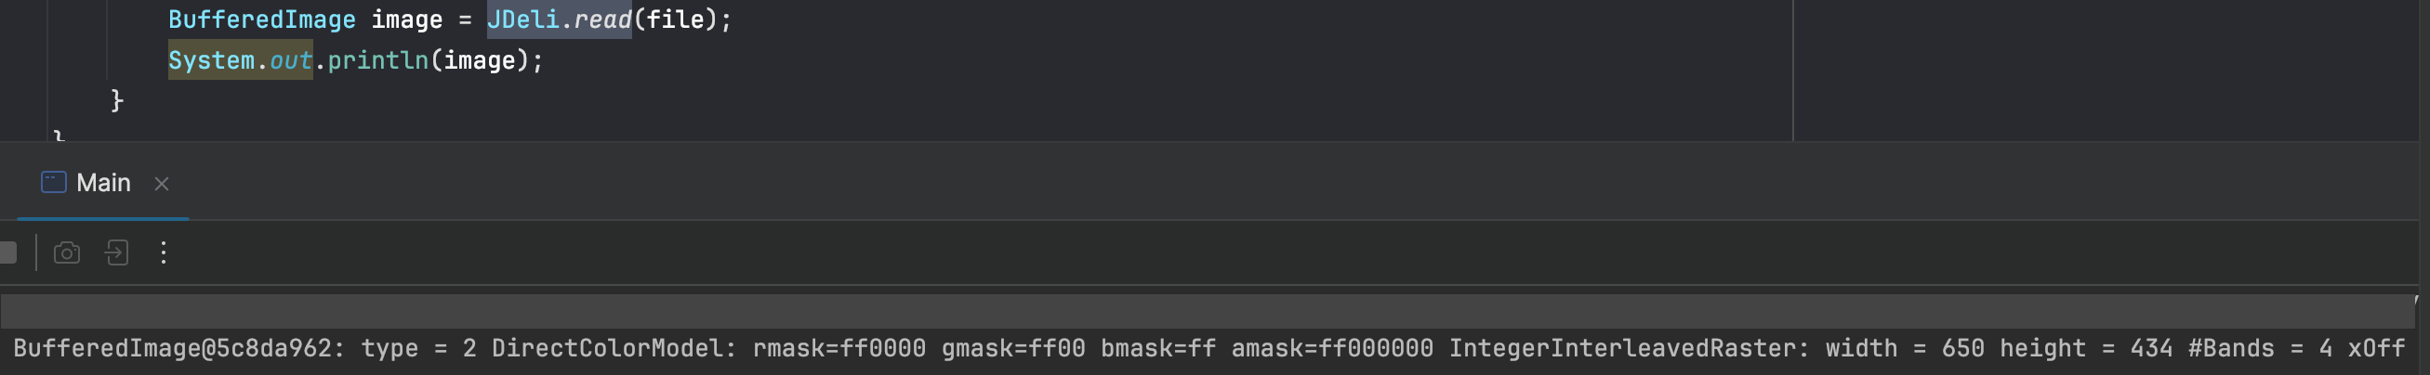Click DirectColorModel text in console output

coord(614,349)
